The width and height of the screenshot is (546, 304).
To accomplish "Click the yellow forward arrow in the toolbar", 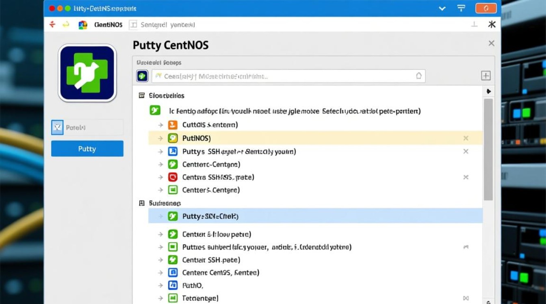I will [66, 25].
